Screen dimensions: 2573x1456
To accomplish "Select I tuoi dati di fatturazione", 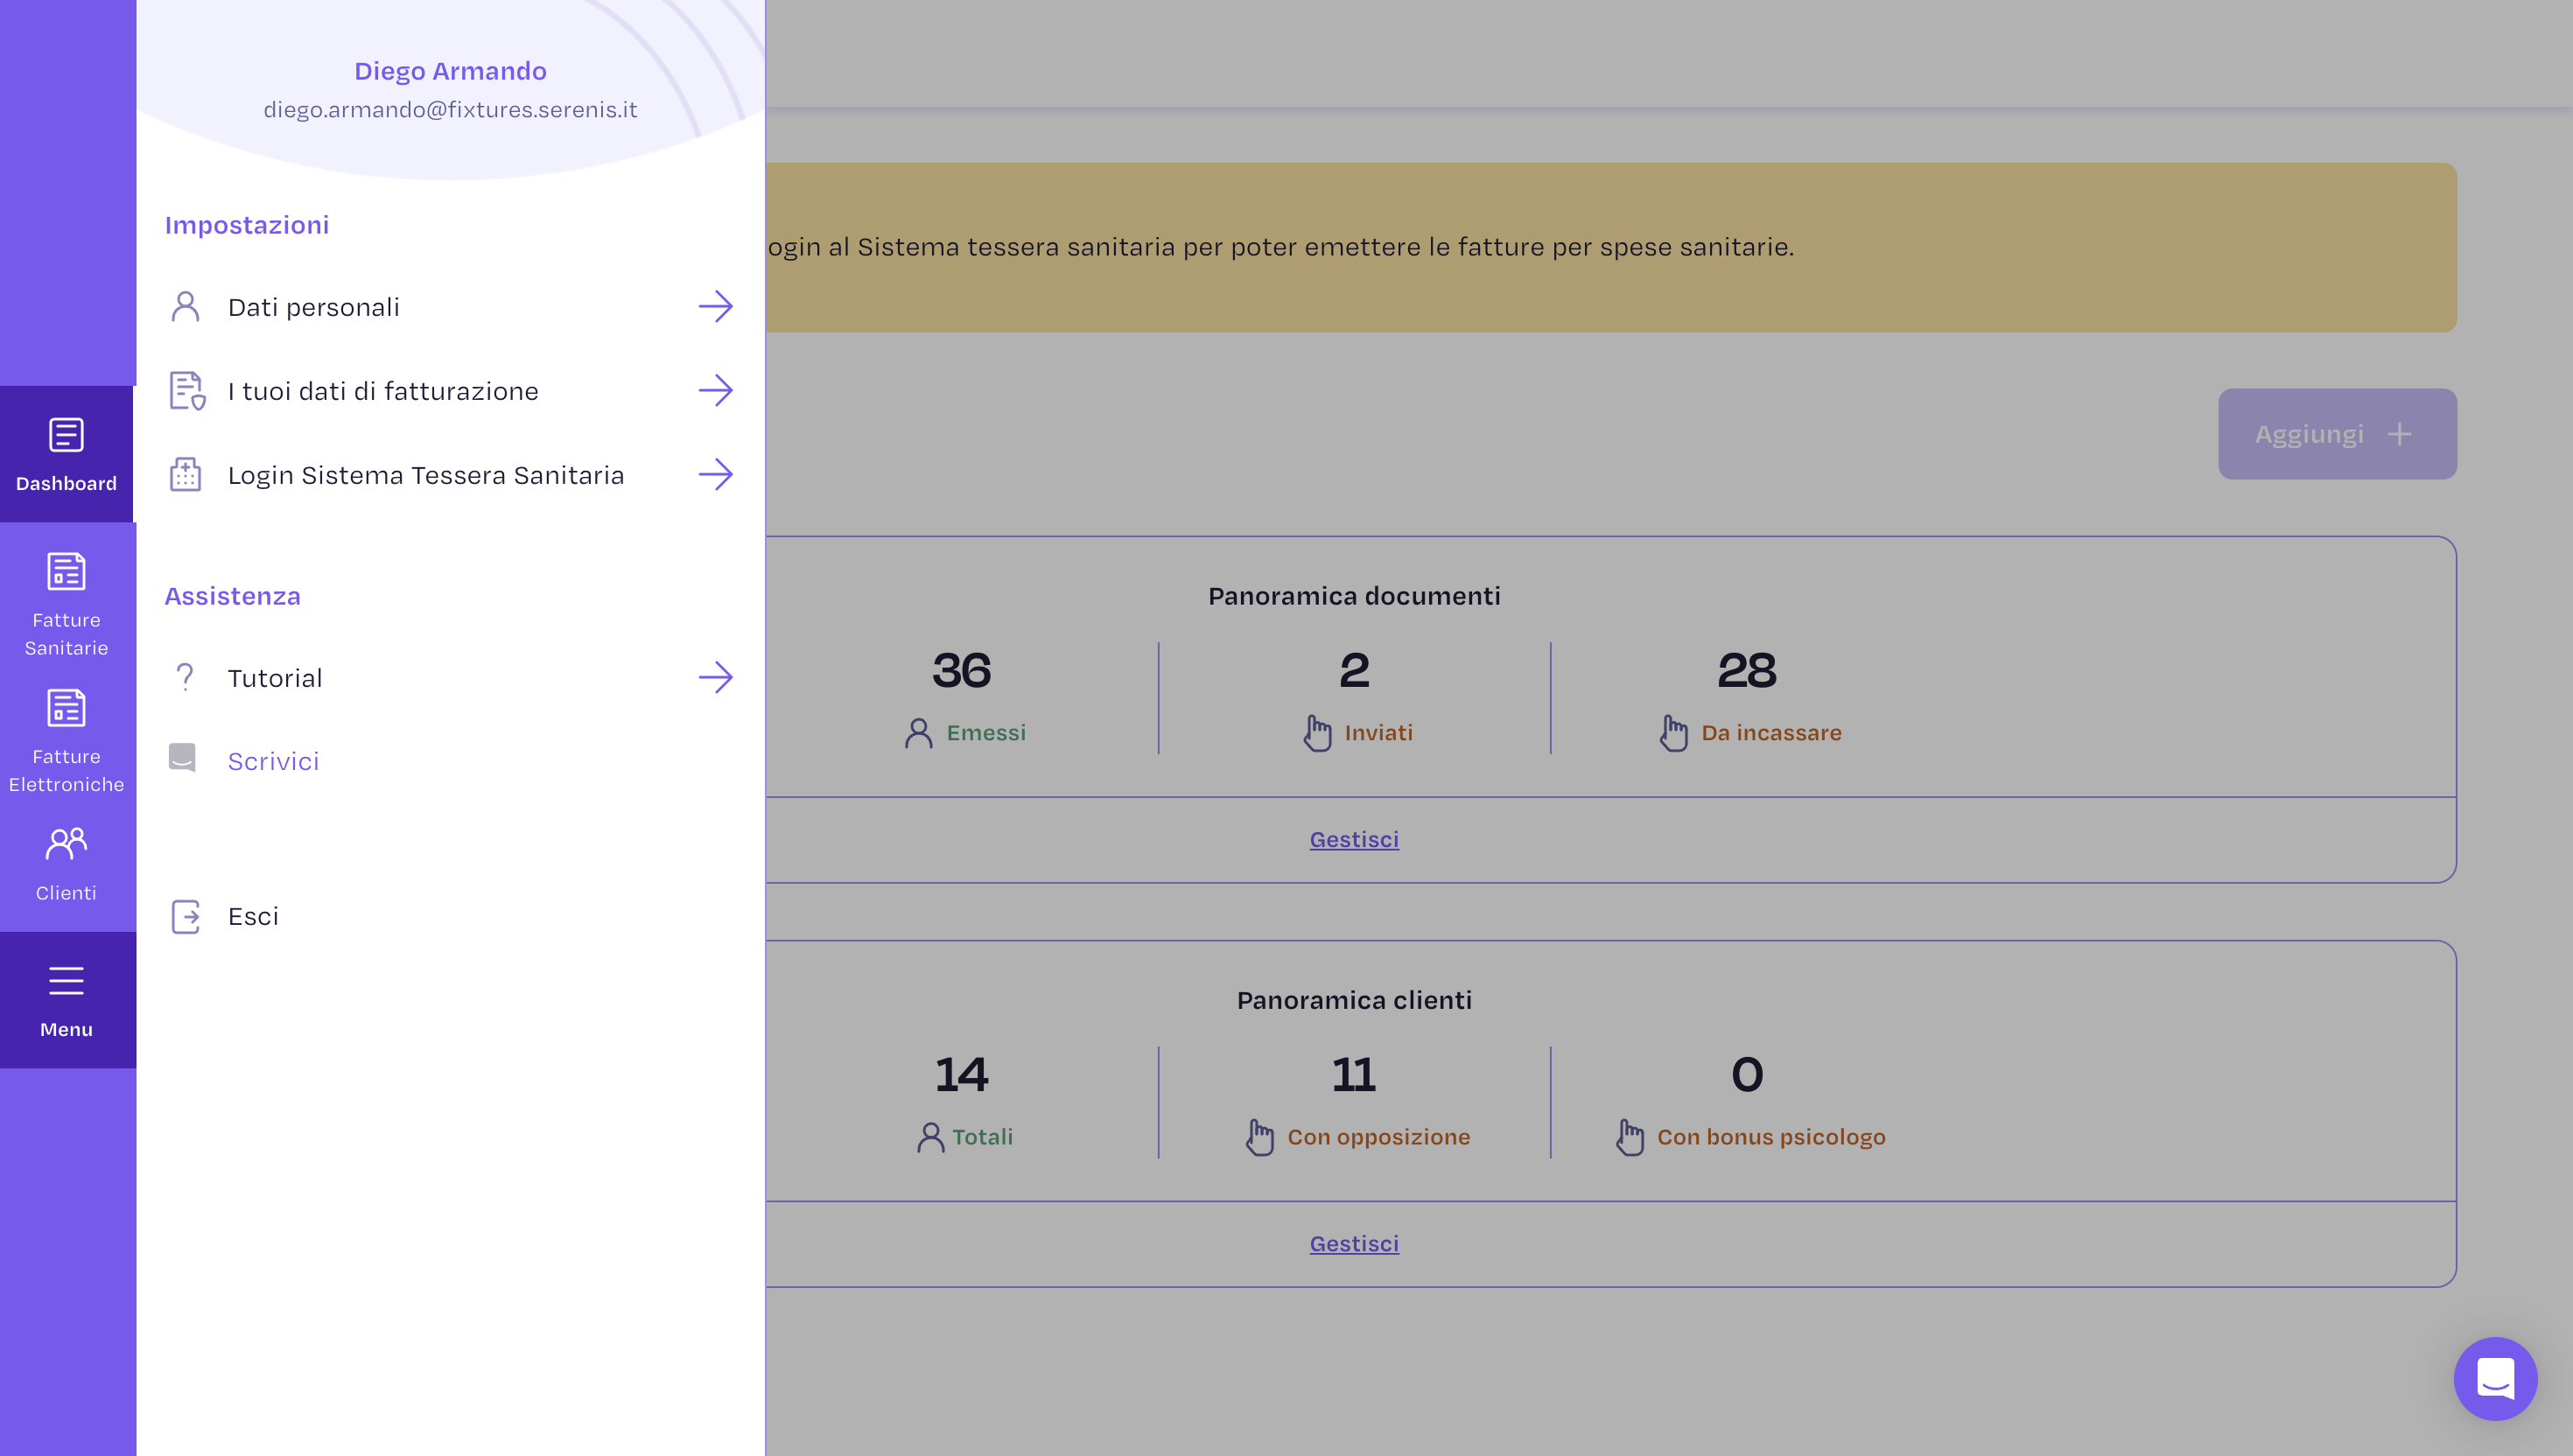I will coord(383,391).
